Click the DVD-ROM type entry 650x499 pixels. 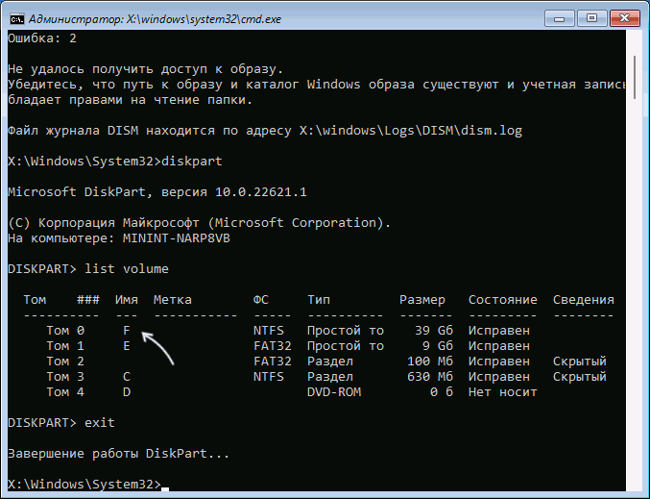pyautogui.click(x=334, y=392)
